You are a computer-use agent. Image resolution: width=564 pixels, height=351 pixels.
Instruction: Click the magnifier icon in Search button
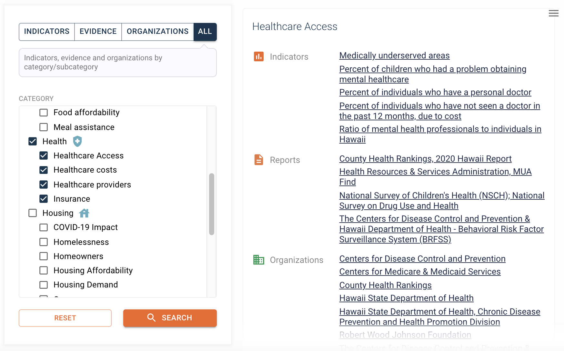pos(151,318)
